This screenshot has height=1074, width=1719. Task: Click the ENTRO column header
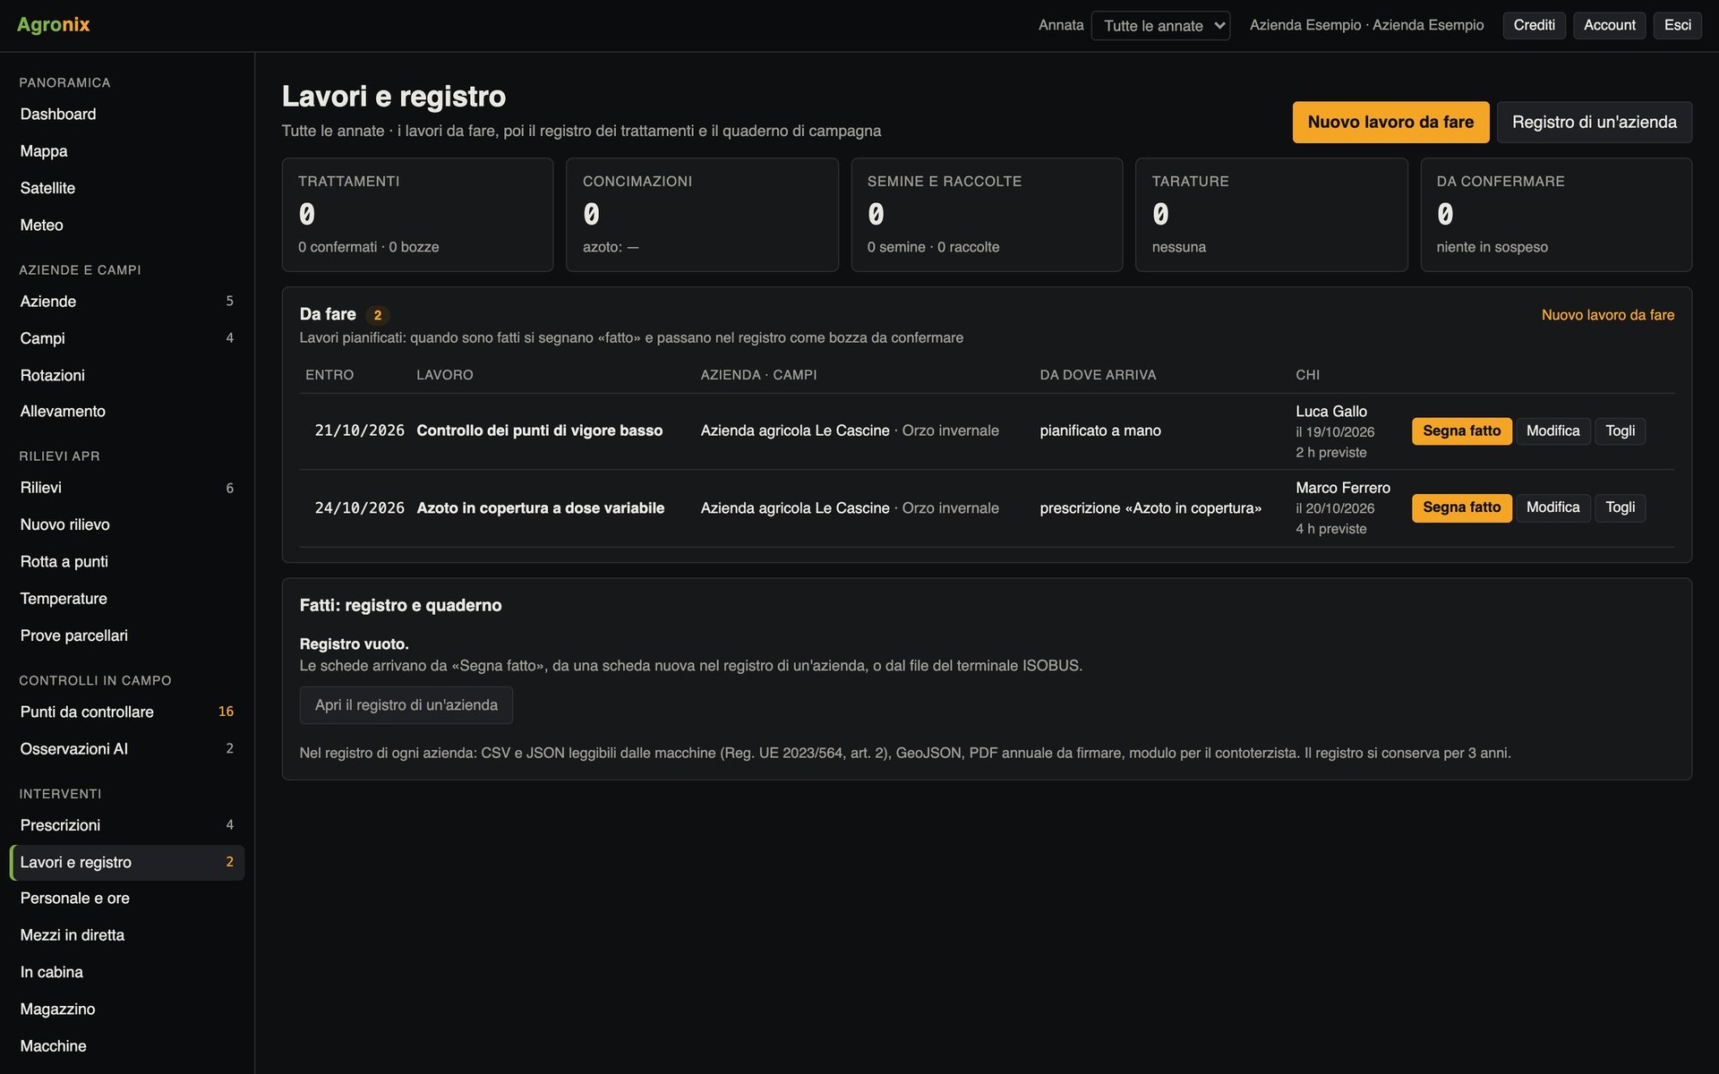point(329,375)
